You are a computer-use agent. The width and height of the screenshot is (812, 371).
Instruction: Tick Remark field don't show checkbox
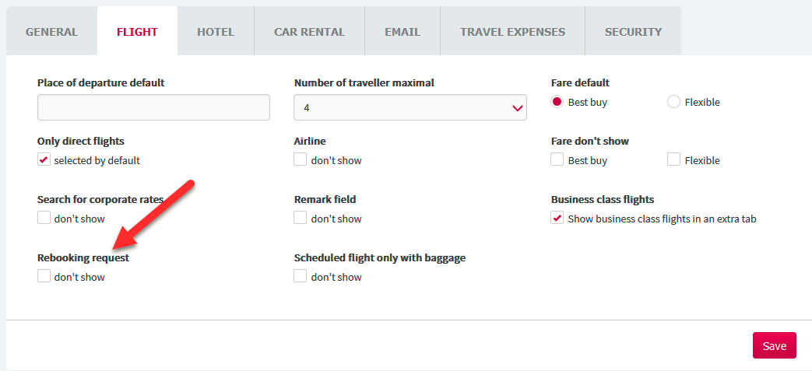pyautogui.click(x=301, y=218)
